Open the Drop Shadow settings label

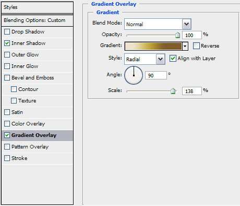[x=28, y=32]
